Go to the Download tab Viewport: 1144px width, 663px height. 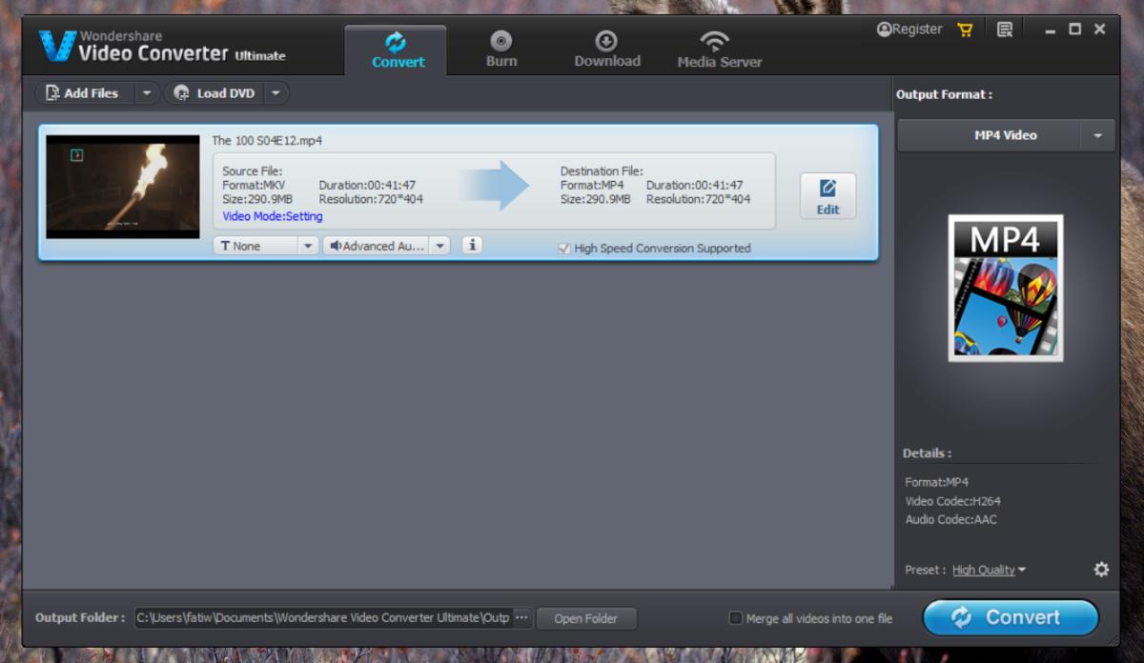pyautogui.click(x=607, y=50)
